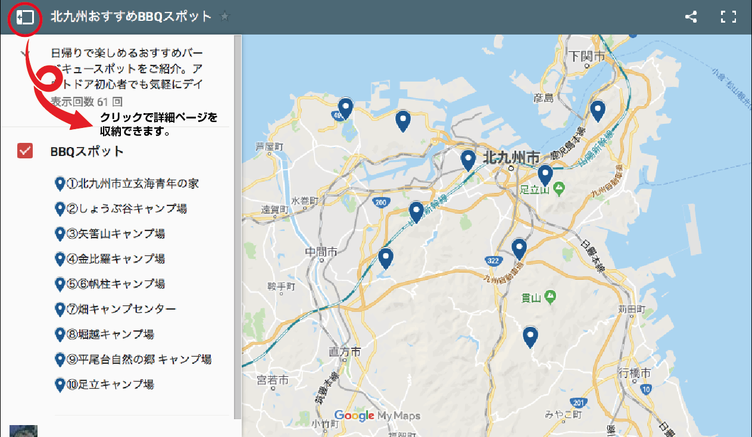Choose ④金比羅キャンプ場 list entry
The height and width of the screenshot is (437, 752).
pos(116,258)
